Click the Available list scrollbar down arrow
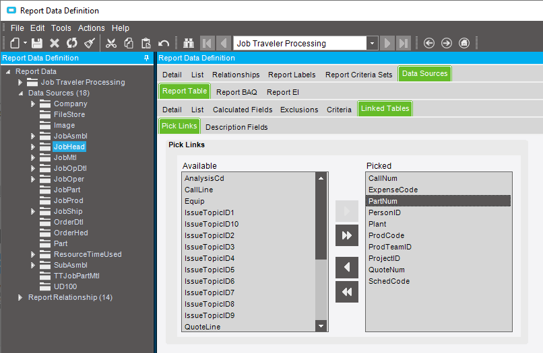The width and height of the screenshot is (543, 353). (x=321, y=326)
